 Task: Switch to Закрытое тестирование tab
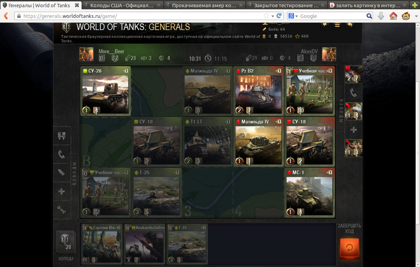(x=286, y=6)
